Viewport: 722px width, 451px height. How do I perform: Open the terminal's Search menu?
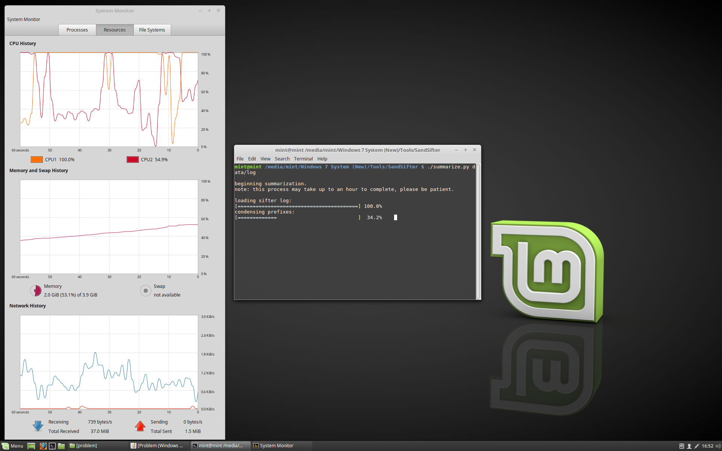pos(282,159)
